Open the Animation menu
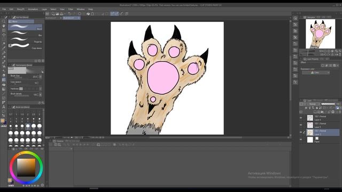 tap(33, 10)
